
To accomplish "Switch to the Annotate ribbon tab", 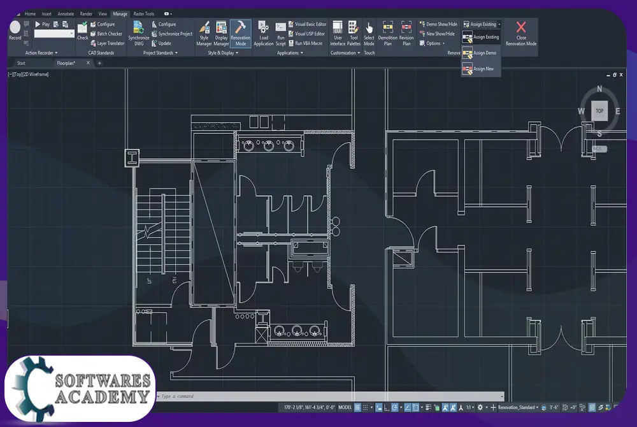I will (x=66, y=14).
